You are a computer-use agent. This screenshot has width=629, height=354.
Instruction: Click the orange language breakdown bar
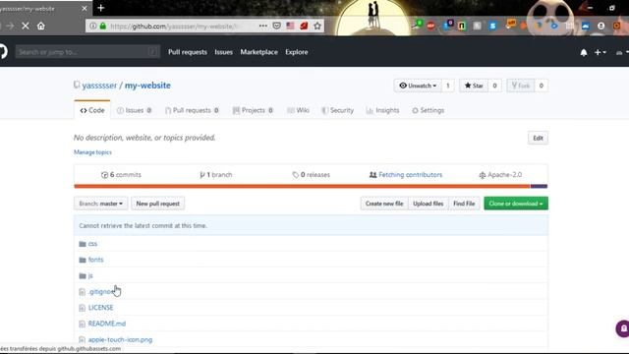pyautogui.click(x=302, y=186)
